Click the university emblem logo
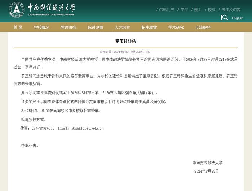Image resolution: width=252 pixels, height=191 pixels. [x=17, y=10]
